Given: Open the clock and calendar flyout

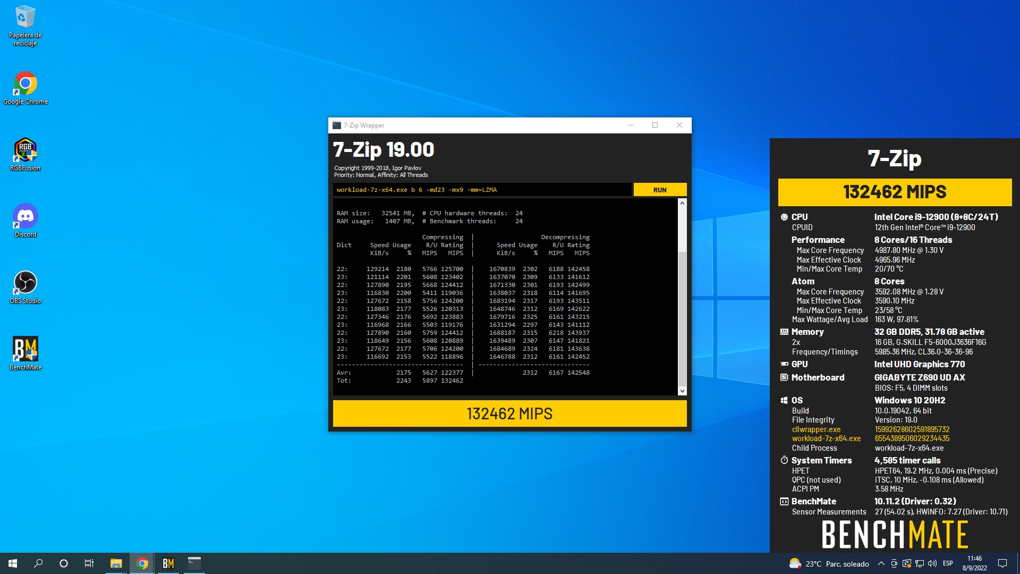Looking at the screenshot, I should pyautogui.click(x=975, y=563).
